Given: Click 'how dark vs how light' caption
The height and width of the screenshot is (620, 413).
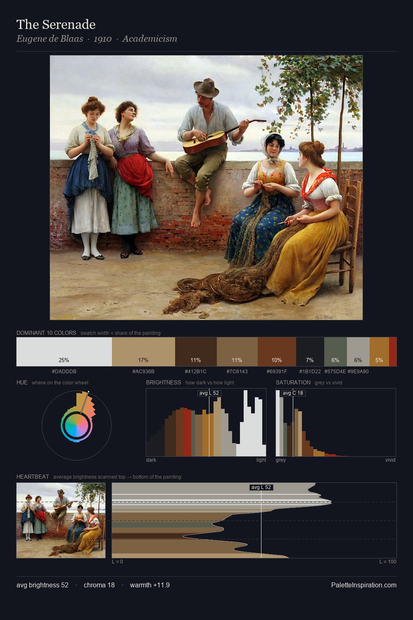Looking at the screenshot, I should click(x=209, y=383).
